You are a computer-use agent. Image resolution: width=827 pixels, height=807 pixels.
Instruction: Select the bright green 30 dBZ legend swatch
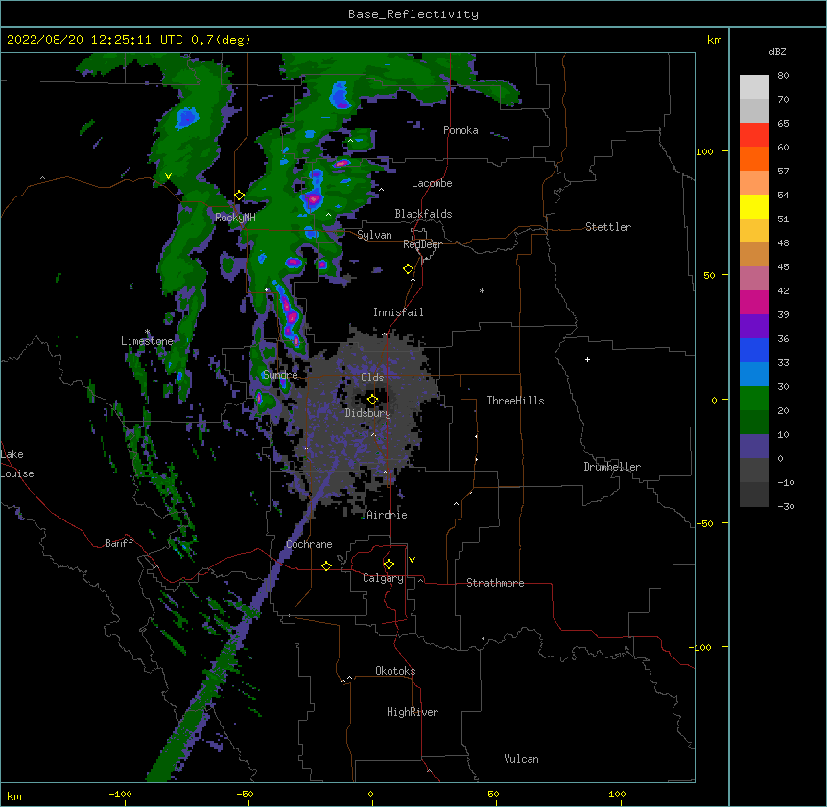754,399
